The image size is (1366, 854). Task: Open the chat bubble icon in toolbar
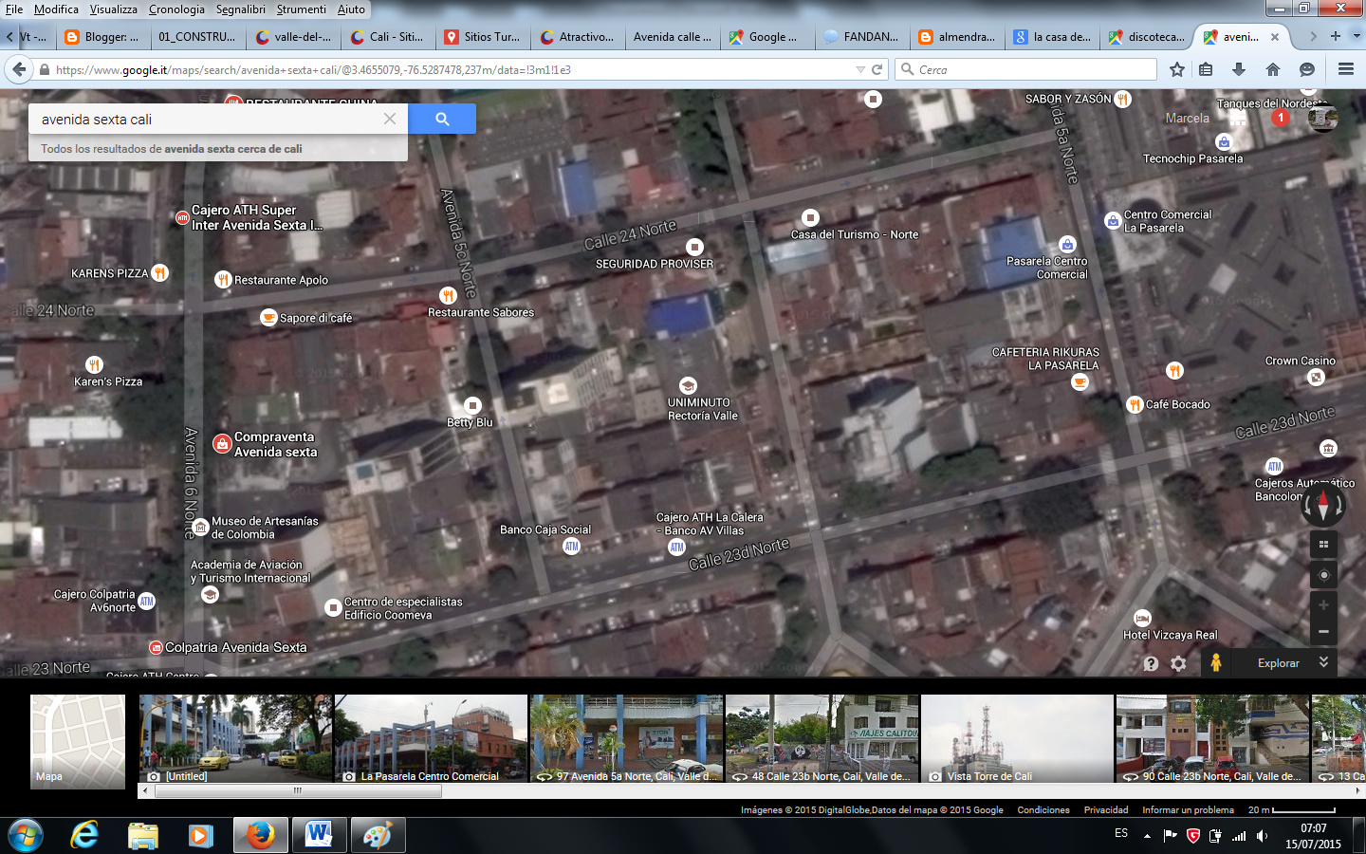1307,69
